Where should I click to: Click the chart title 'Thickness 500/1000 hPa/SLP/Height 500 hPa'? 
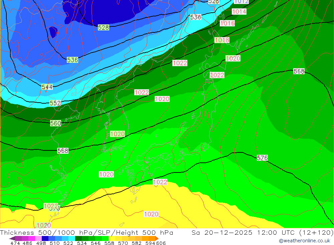click(87, 232)
